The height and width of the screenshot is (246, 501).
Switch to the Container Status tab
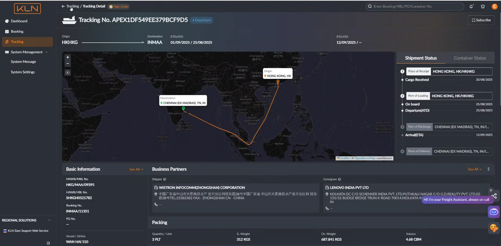tap(470, 58)
